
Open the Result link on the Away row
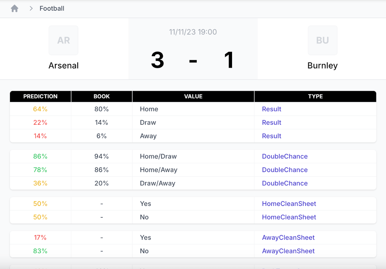[272, 136]
